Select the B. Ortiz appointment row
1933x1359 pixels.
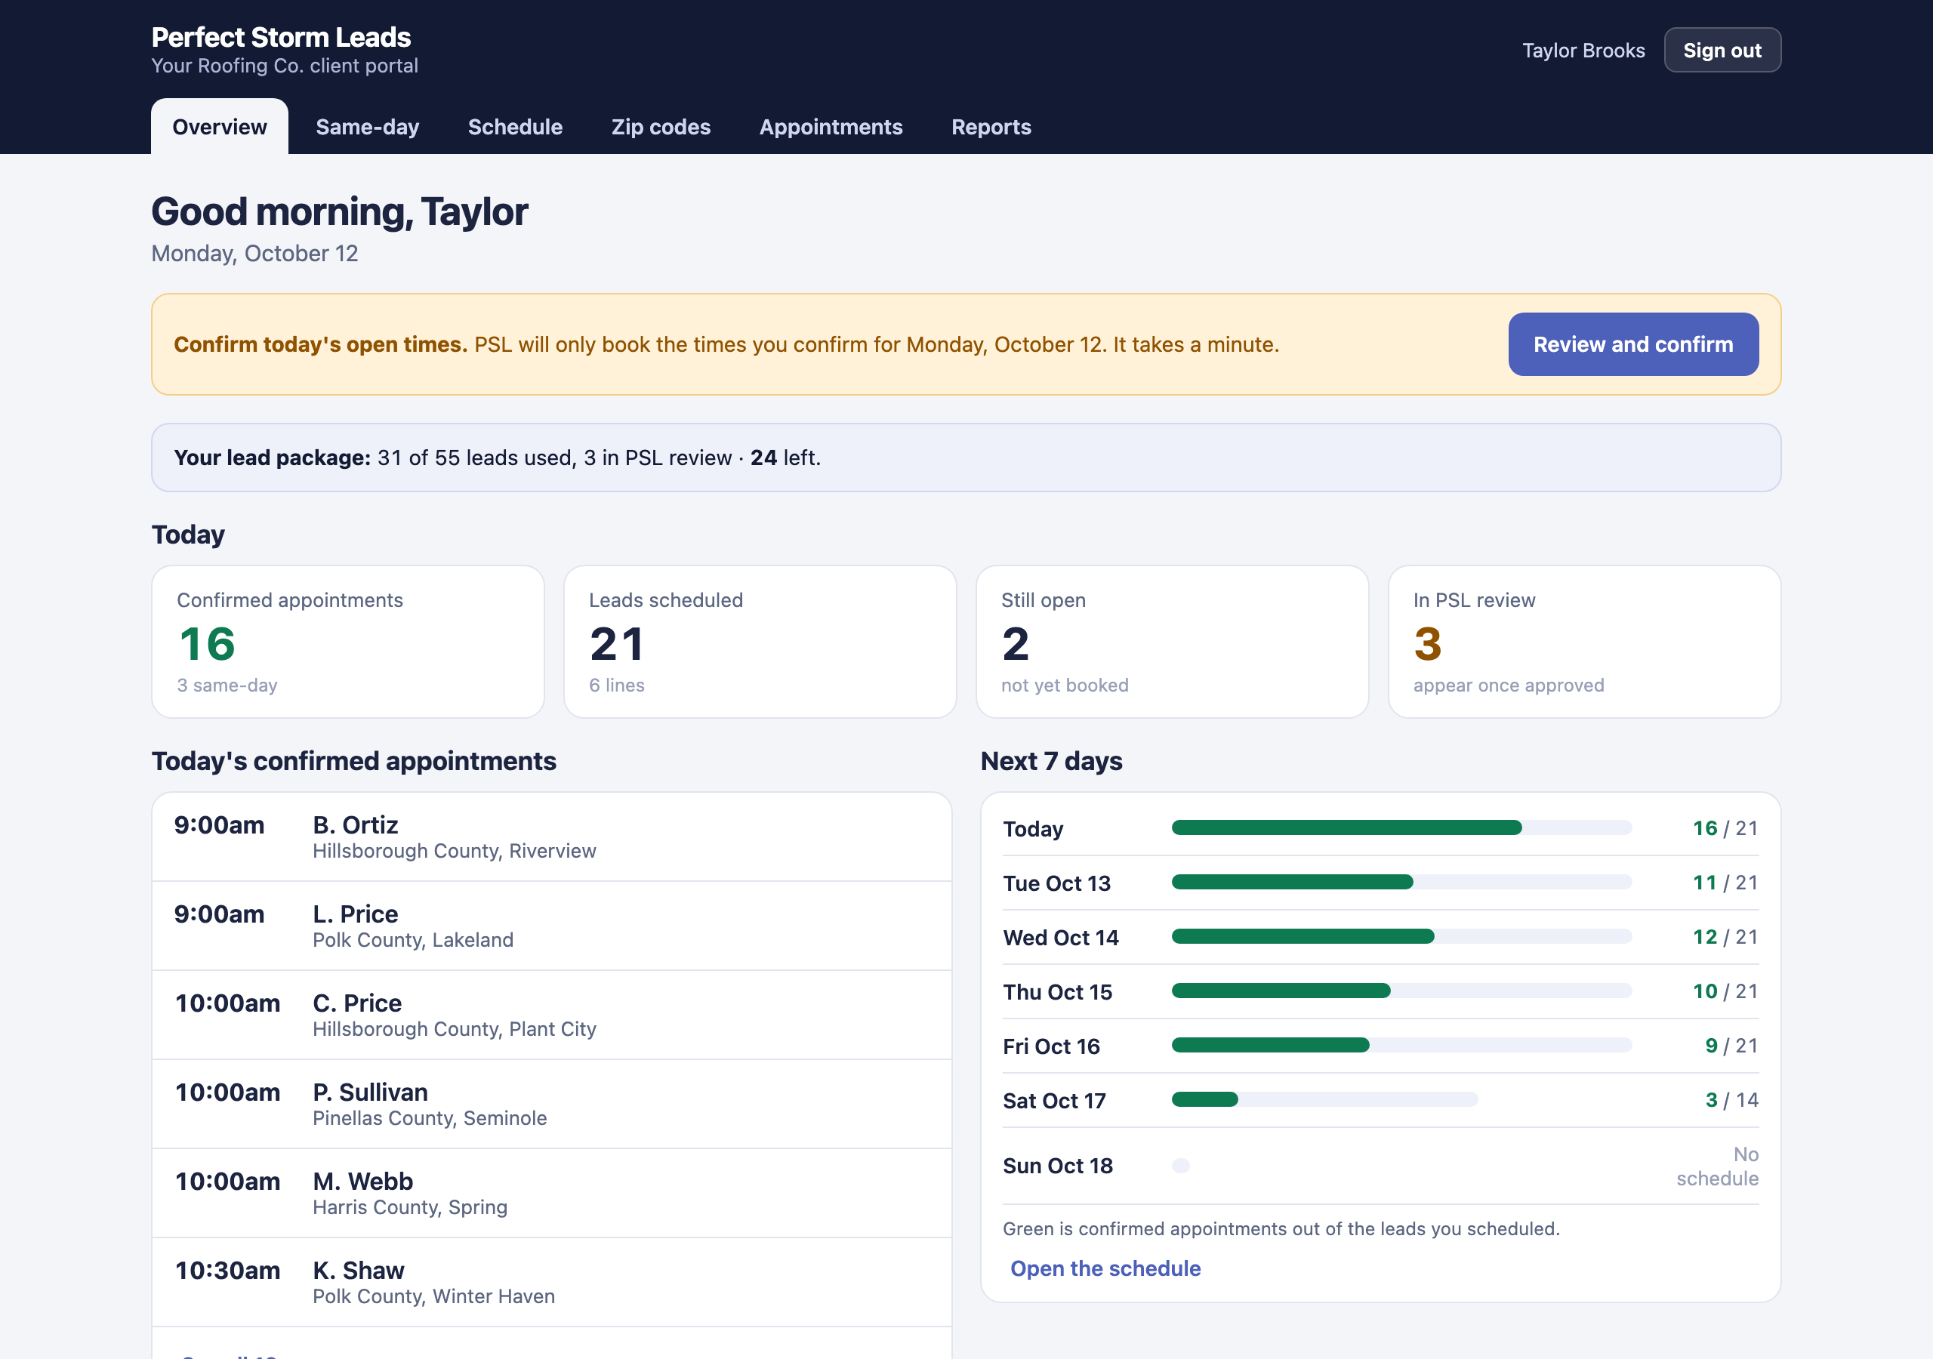point(551,837)
